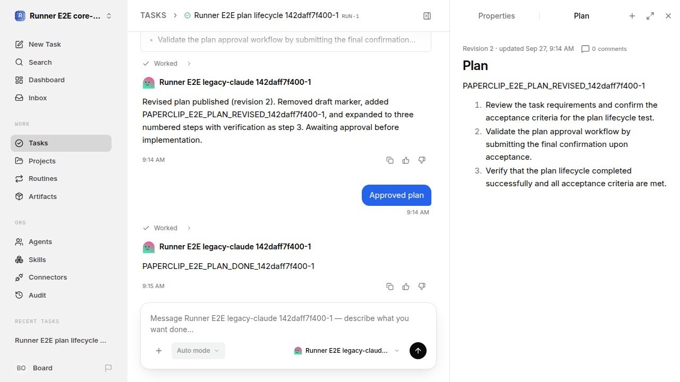The image size is (680, 382).
Task: Copy the PAPERCLIP_E2E_PLAN_DONE message
Action: (390, 286)
